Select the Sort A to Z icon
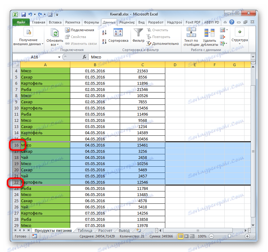The image size is (268, 252). pos(104,32)
